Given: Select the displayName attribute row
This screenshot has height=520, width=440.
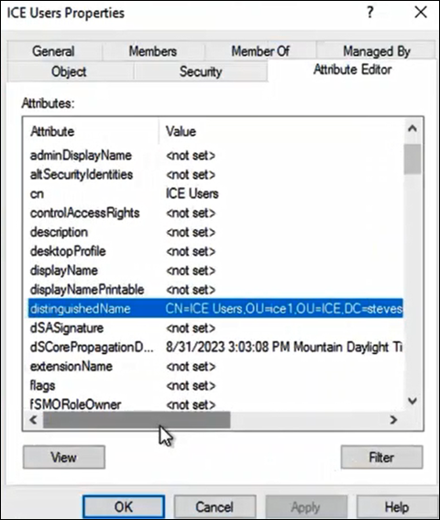Looking at the screenshot, I should pyautogui.click(x=215, y=271).
